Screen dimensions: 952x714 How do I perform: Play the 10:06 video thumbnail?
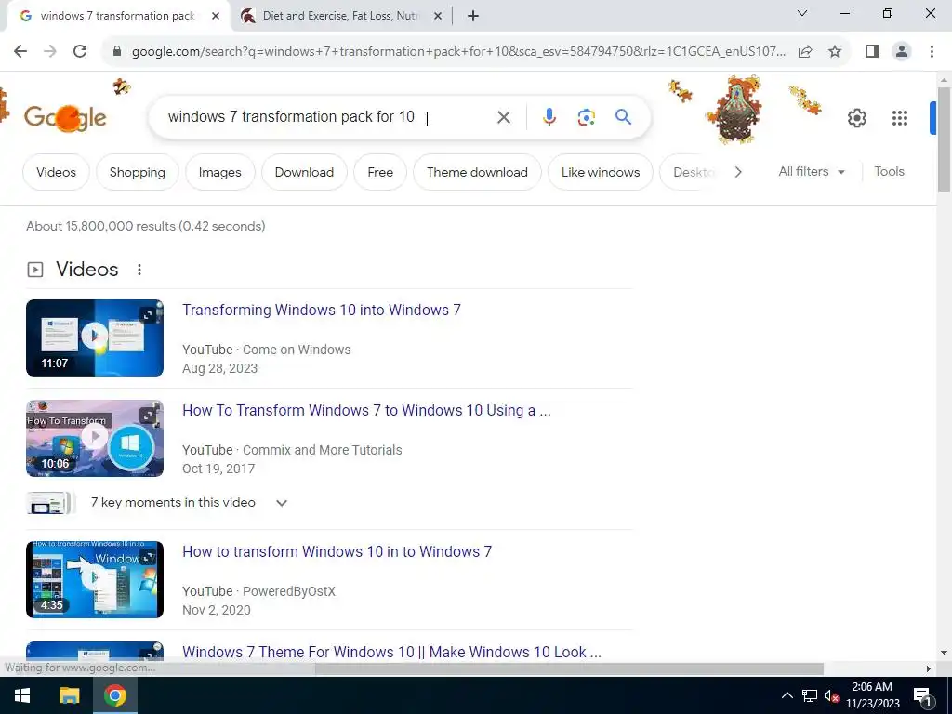click(x=95, y=439)
